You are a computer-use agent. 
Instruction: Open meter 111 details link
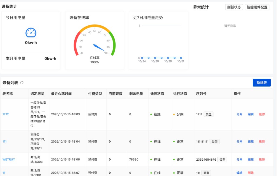5,142
